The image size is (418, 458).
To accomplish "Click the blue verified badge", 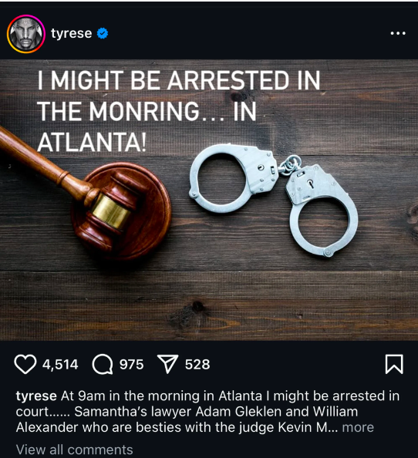I will click(x=103, y=33).
